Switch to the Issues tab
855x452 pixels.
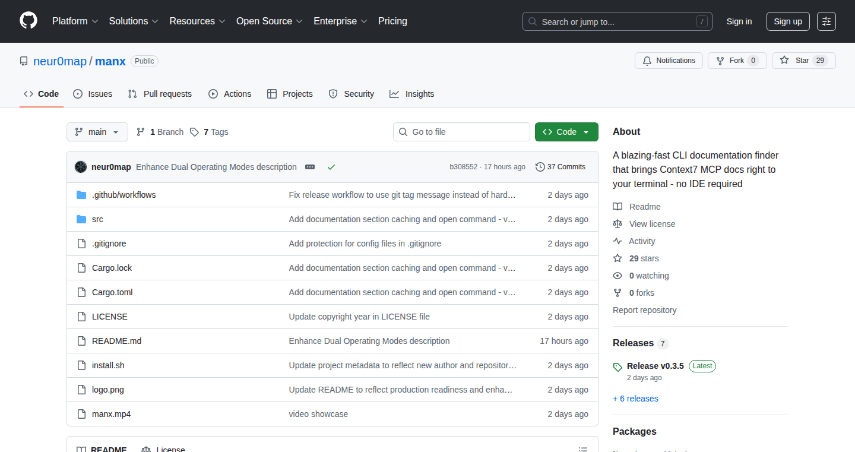click(93, 94)
